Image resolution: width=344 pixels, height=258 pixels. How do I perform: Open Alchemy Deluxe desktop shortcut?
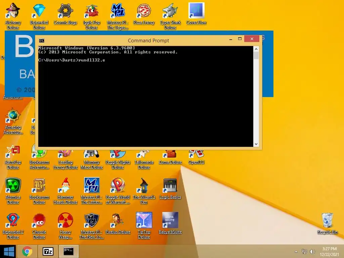coord(13,15)
